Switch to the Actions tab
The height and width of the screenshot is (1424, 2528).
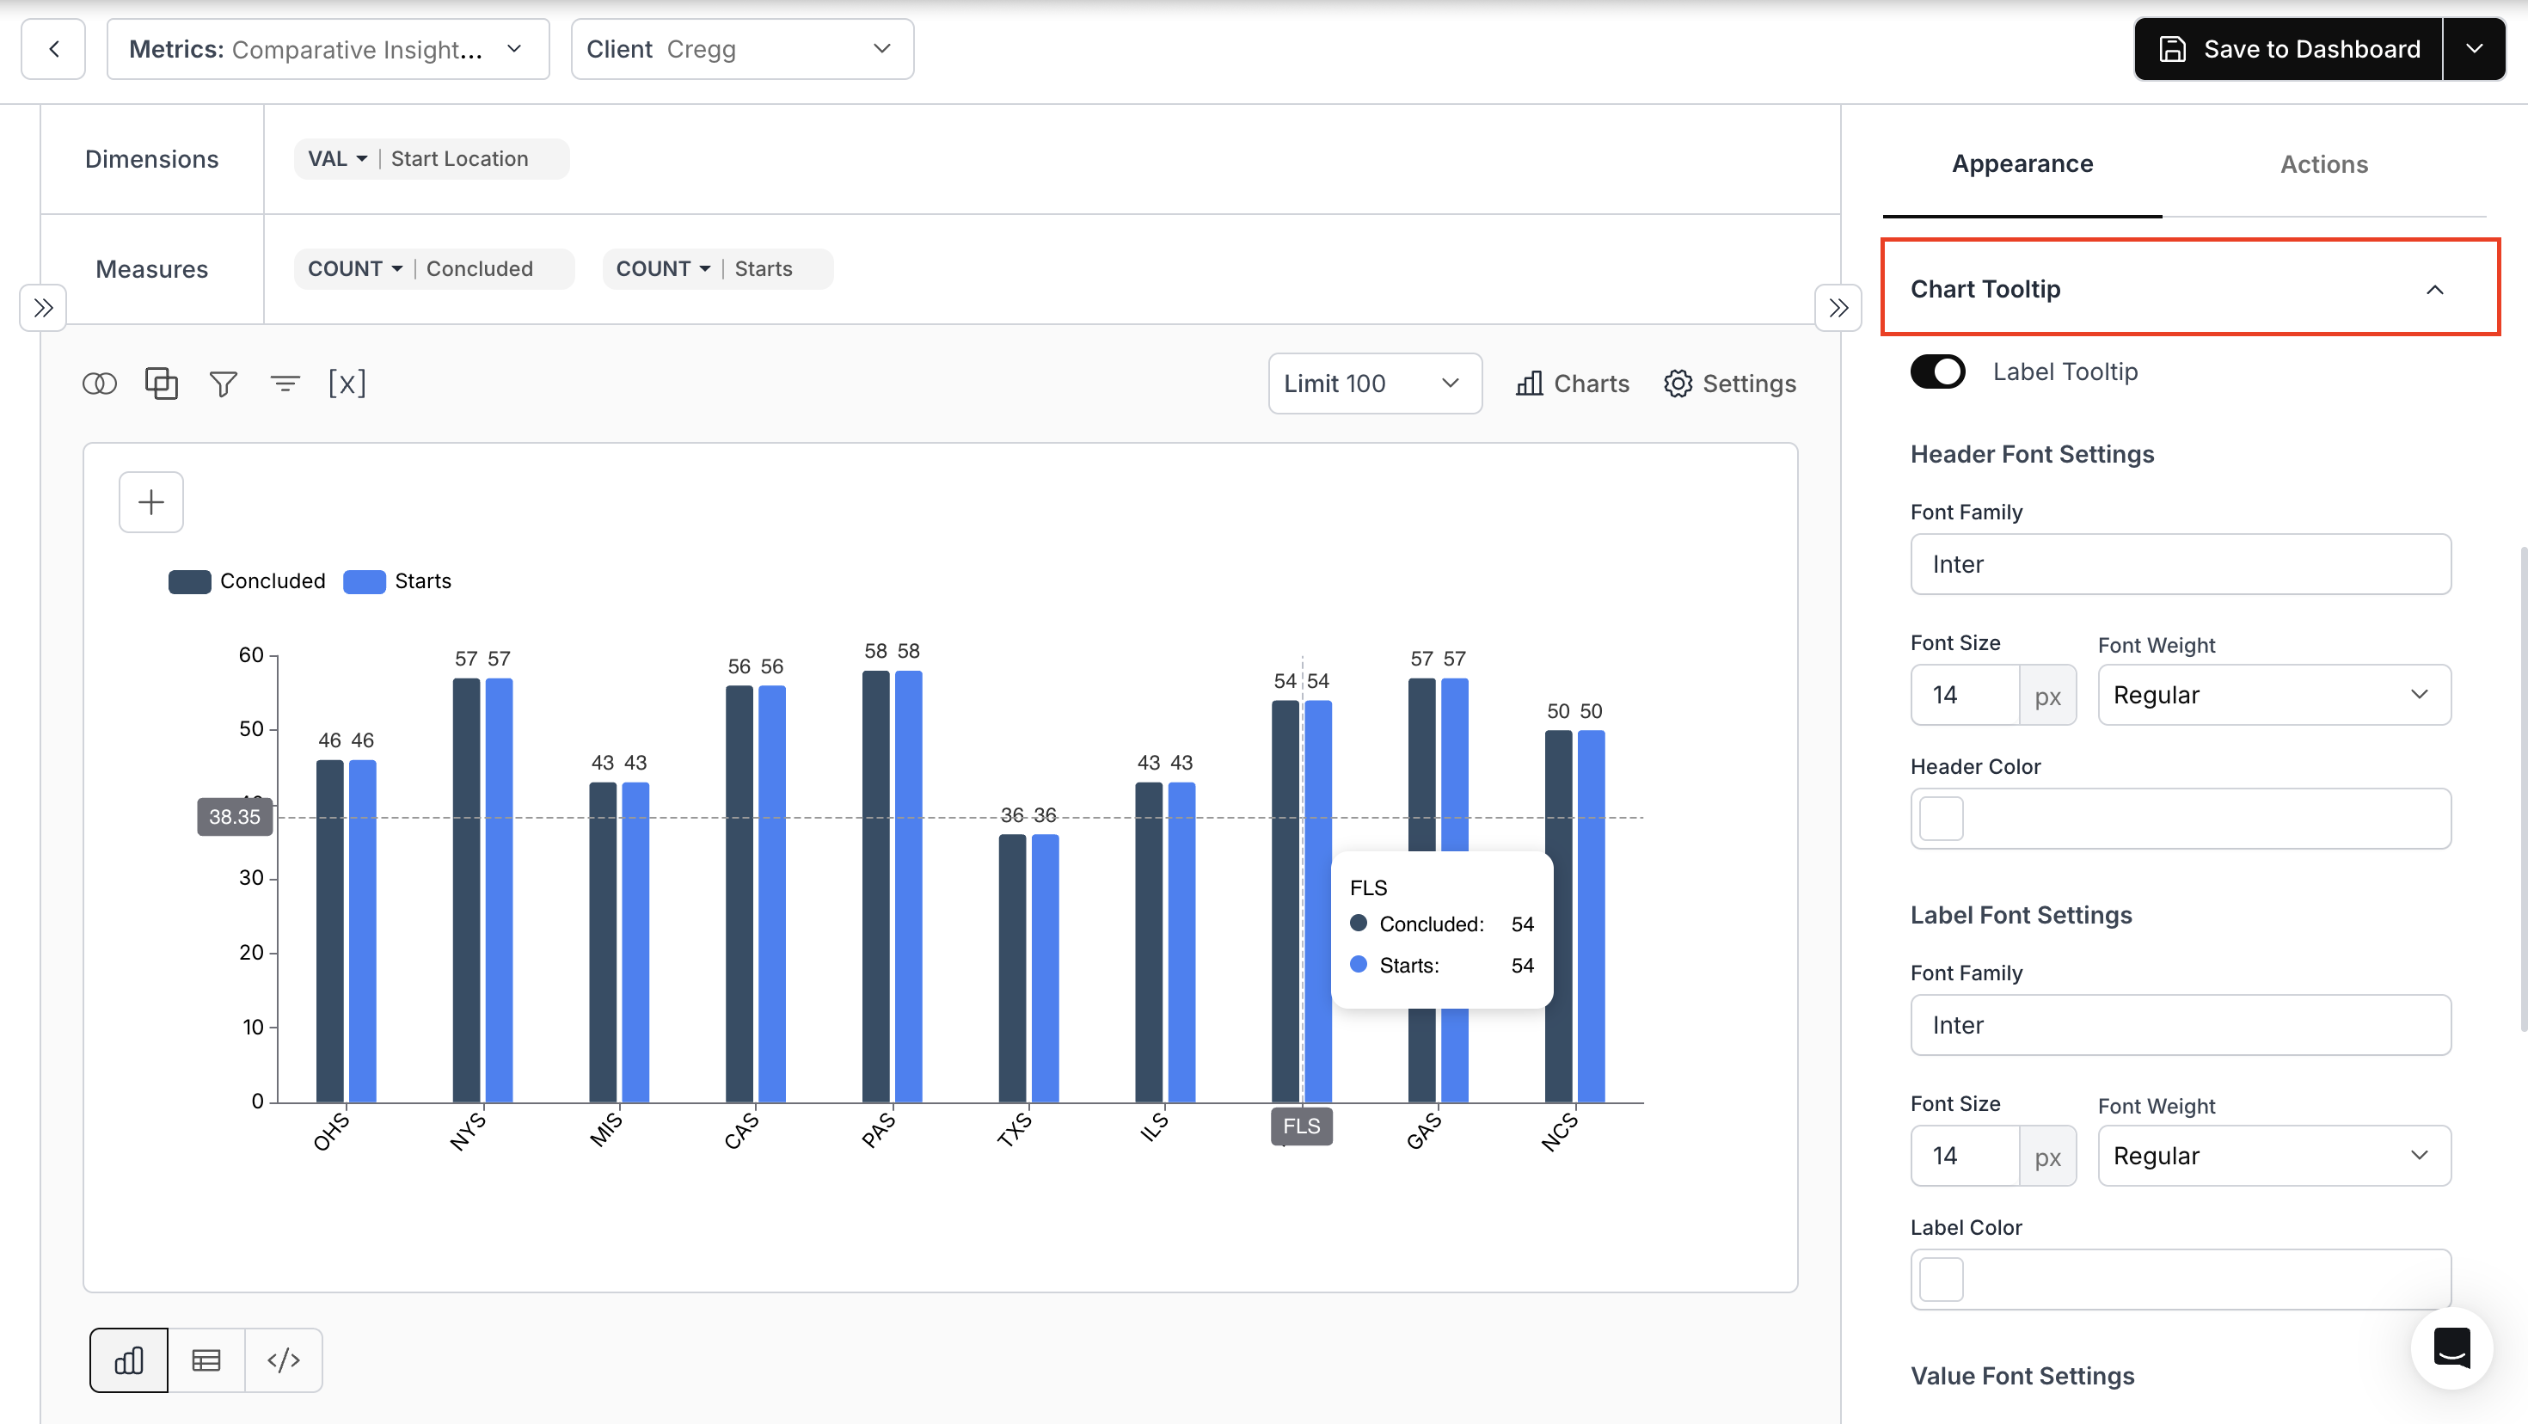(x=2322, y=164)
